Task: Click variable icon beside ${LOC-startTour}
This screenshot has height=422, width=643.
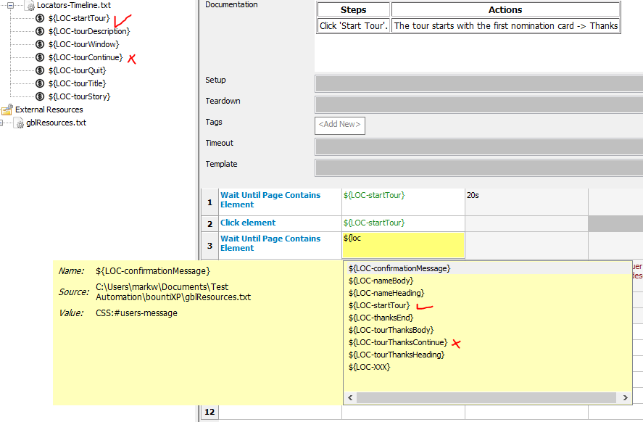Action: (x=40, y=18)
